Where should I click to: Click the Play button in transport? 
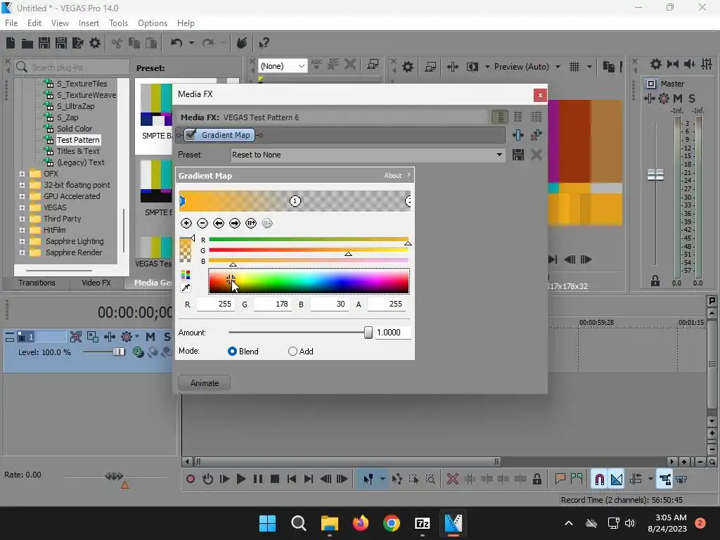[x=240, y=480]
